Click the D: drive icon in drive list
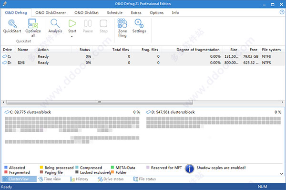Viewport: 286px width, 190px height. pyautogui.click(x=4, y=63)
